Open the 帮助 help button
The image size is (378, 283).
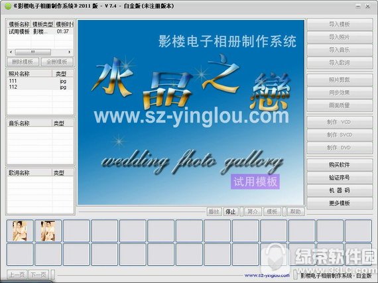[295, 211]
